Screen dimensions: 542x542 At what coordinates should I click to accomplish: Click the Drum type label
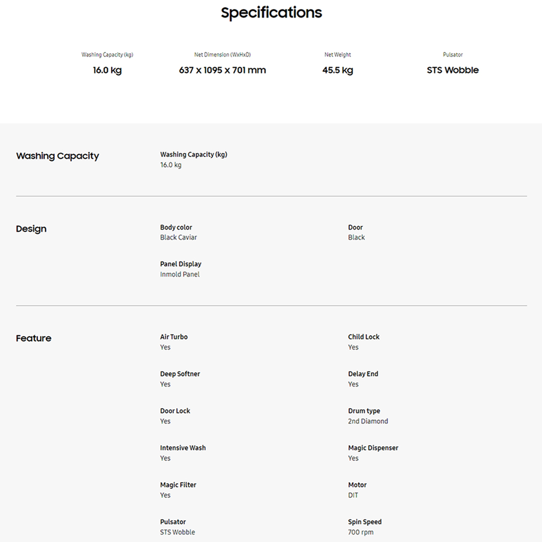click(364, 411)
